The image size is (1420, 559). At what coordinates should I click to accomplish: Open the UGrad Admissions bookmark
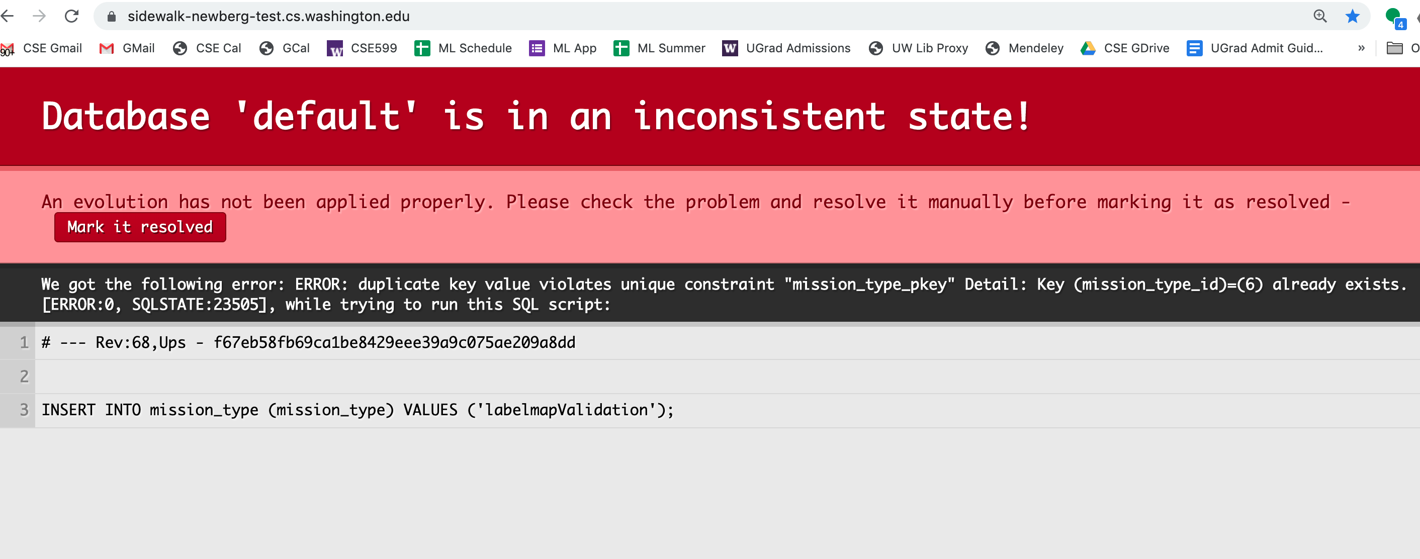pos(786,48)
